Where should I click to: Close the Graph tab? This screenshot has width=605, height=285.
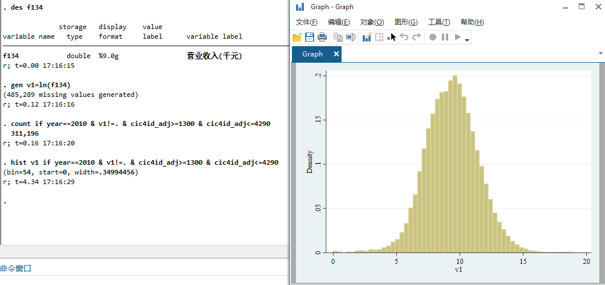point(336,54)
